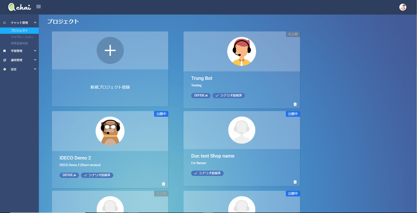Expand the 学習管理 section chevron
Viewport: 417px width, 213px height.
pyautogui.click(x=35, y=51)
